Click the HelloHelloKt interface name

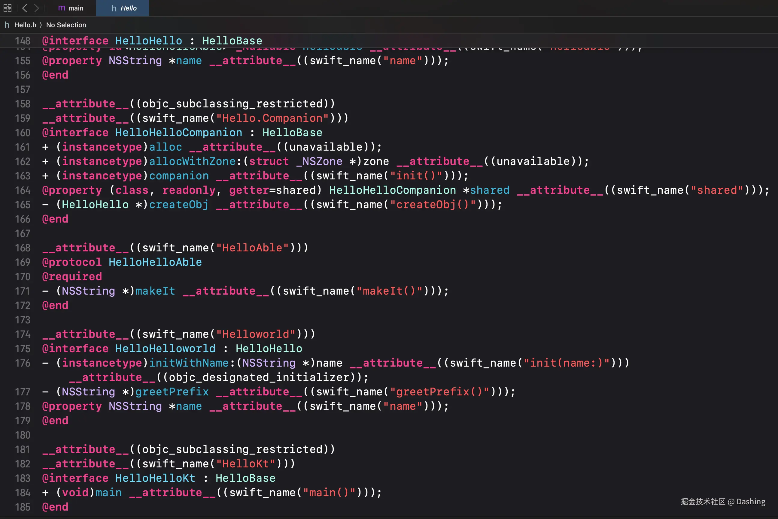[155, 478]
